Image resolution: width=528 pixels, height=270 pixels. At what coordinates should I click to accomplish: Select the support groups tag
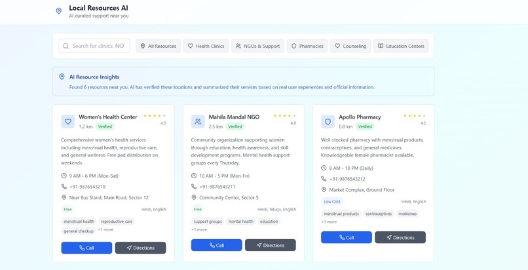click(208, 222)
